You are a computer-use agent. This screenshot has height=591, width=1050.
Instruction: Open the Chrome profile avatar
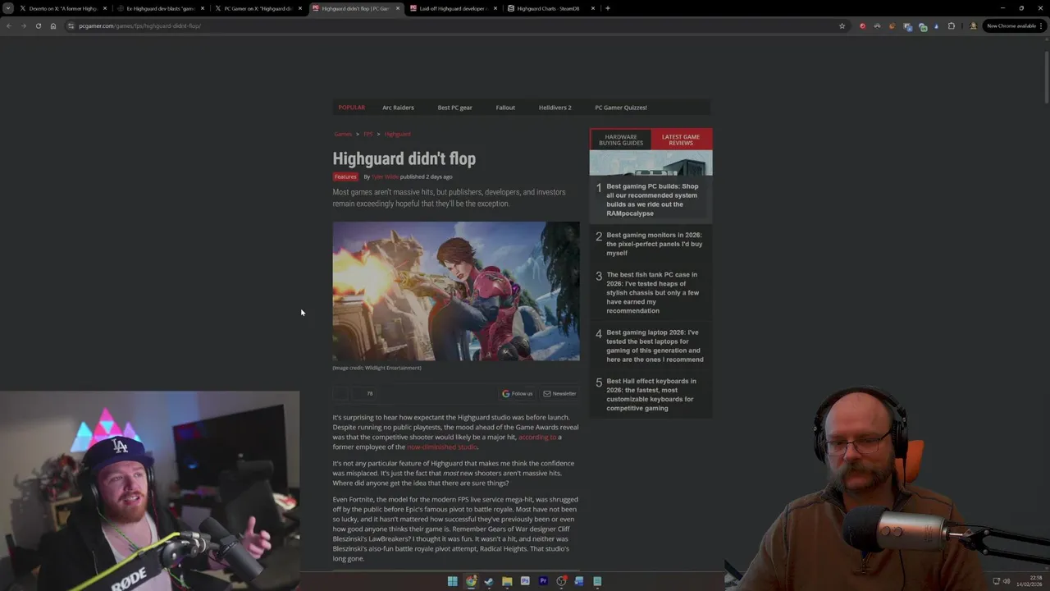point(973,25)
